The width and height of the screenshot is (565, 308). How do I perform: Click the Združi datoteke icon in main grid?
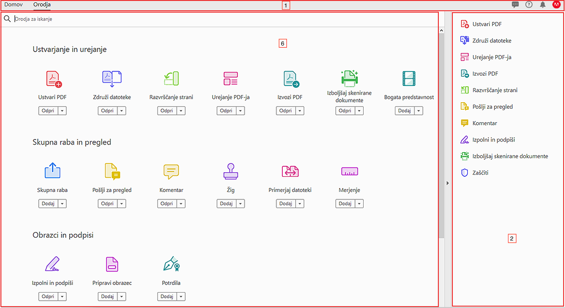[x=112, y=79]
